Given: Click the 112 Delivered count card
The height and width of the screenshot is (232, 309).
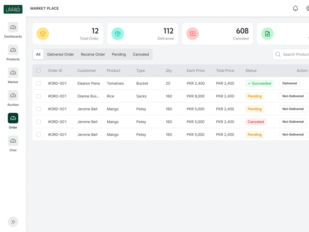Looking at the screenshot, I should [142, 34].
